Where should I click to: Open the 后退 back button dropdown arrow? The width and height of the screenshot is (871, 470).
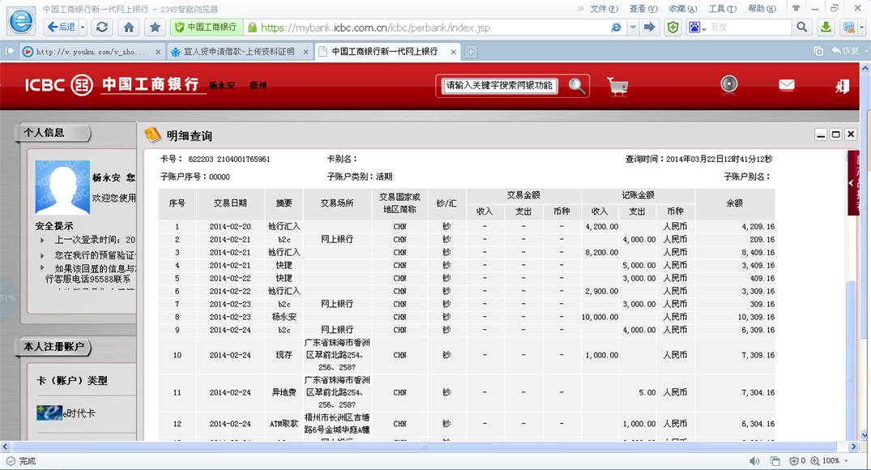click(83, 27)
